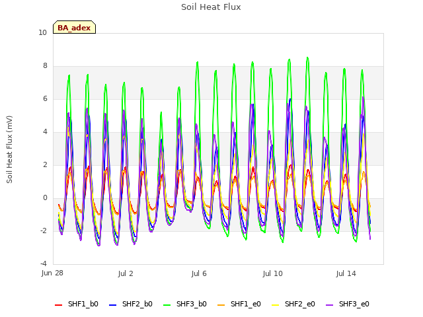This screenshot has height=317, width=423.
Task: Click the Jun 28 x-axis label
Action: (52, 273)
